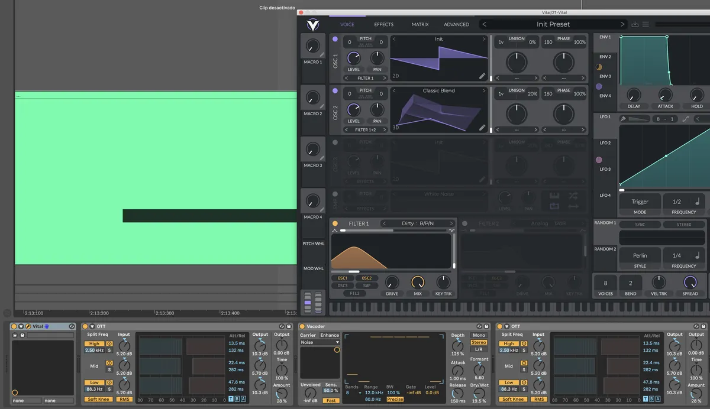The height and width of the screenshot is (409, 710).
Task: Go to next preset after Init Preset
Action: click(622, 24)
